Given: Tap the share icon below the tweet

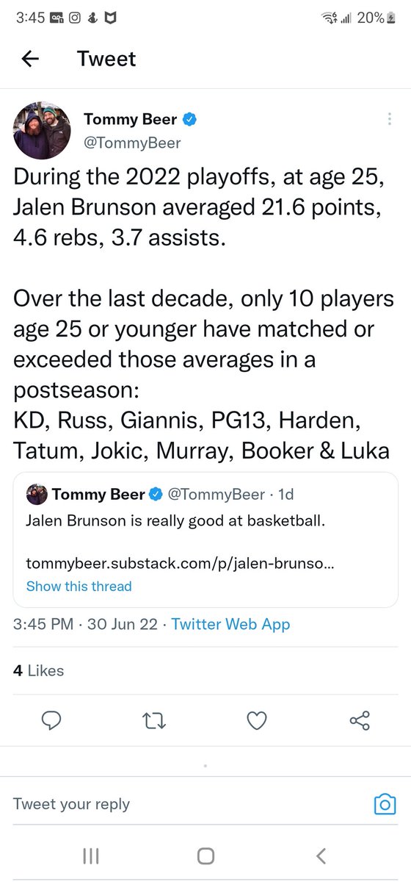Looking at the screenshot, I should coord(360,722).
